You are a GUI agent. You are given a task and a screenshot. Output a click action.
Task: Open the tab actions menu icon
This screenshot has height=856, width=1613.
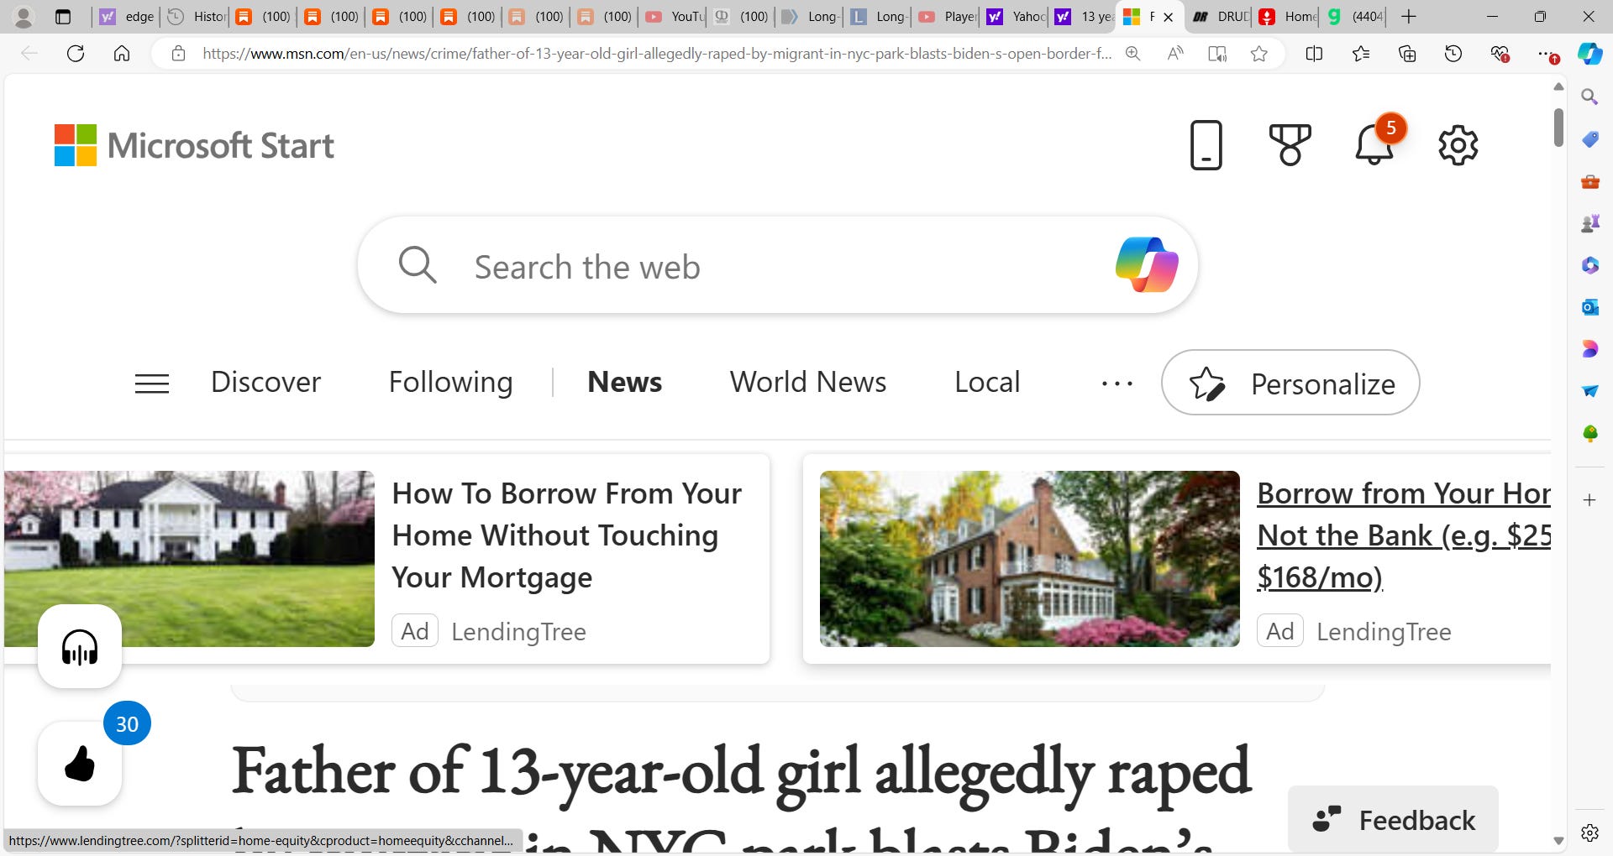click(63, 17)
